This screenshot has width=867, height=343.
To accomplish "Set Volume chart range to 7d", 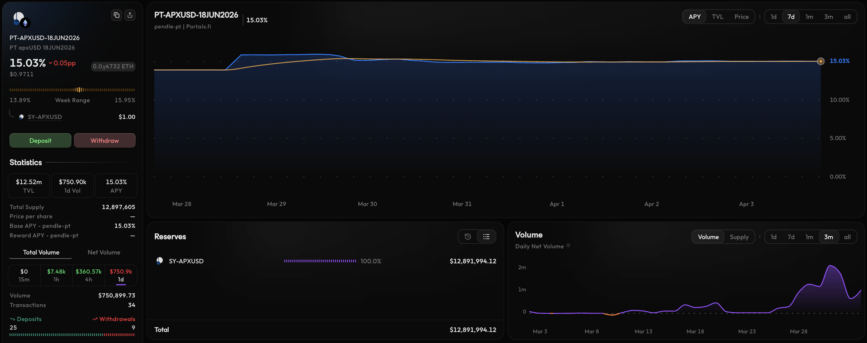I will coord(791,237).
